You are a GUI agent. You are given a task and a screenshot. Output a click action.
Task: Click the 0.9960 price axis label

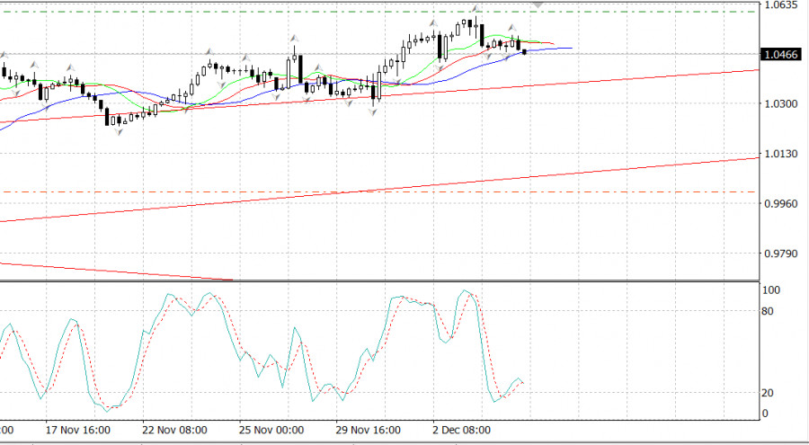click(779, 203)
